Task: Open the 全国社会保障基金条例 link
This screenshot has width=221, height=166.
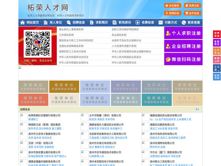Action: [x=71, y=46]
